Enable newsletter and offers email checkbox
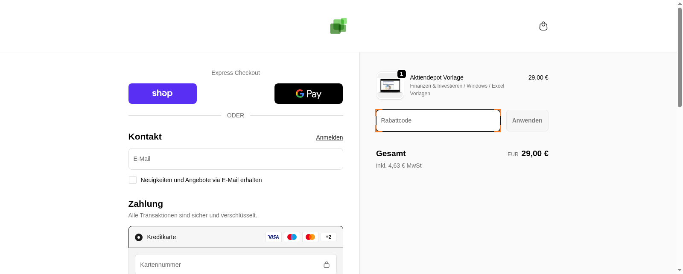This screenshot has width=683, height=274. pyautogui.click(x=133, y=180)
